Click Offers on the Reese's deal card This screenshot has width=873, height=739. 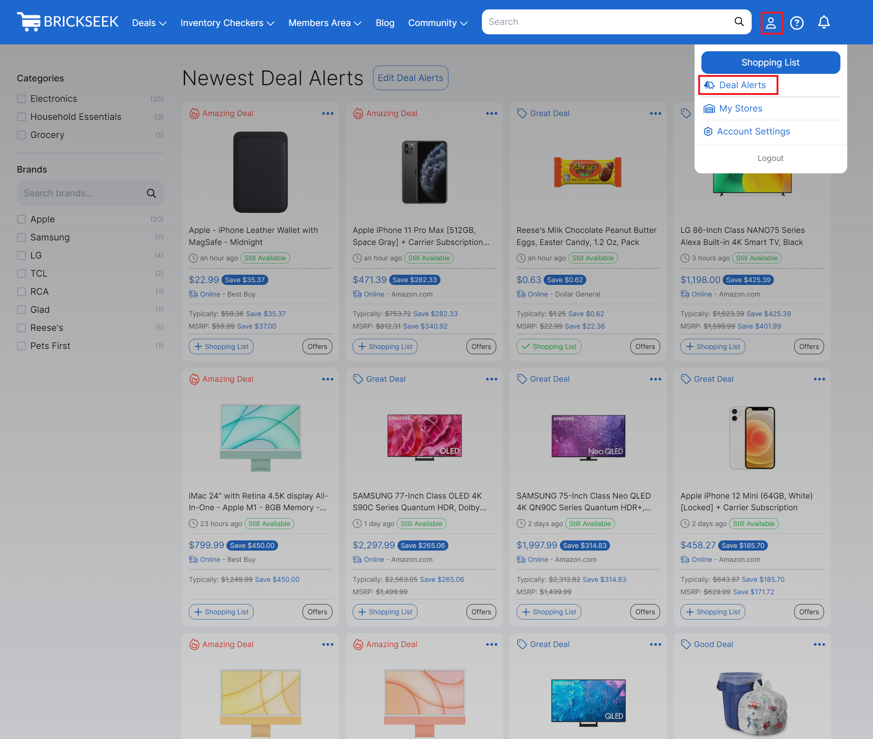pyautogui.click(x=645, y=346)
